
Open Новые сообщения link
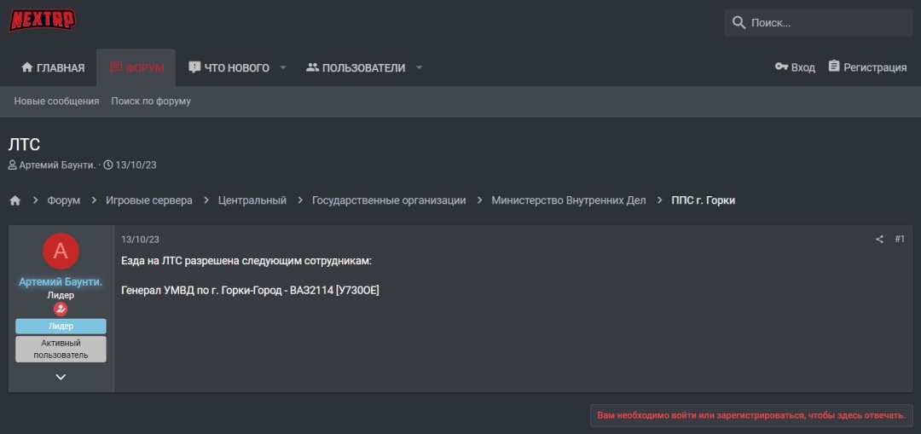click(x=56, y=101)
